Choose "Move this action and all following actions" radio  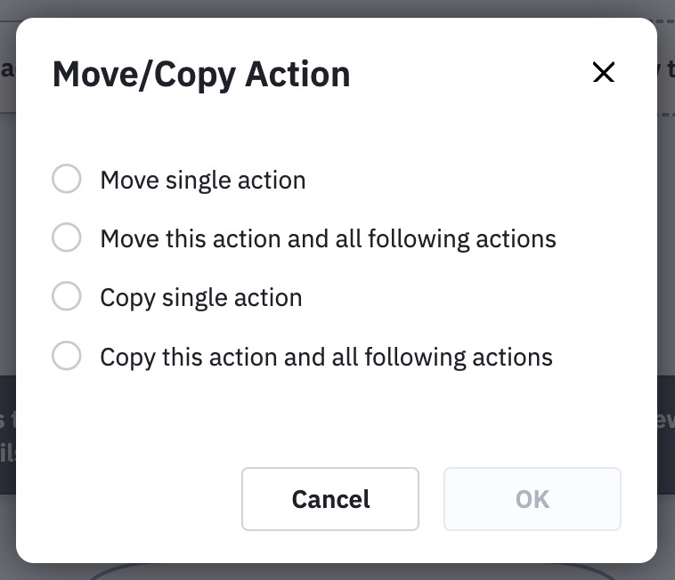pos(67,238)
